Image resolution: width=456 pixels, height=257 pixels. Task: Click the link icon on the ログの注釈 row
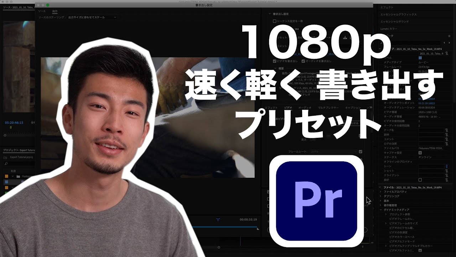446,143
